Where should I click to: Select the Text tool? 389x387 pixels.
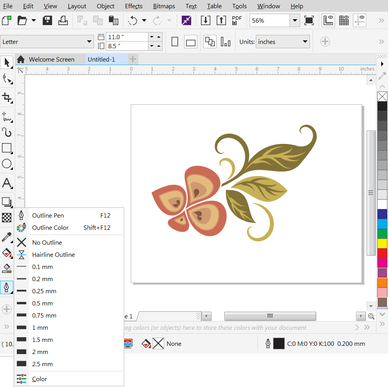[x=7, y=183]
